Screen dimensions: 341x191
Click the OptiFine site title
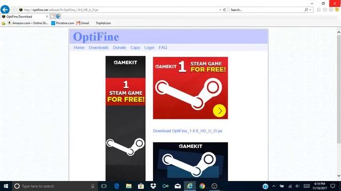point(96,37)
